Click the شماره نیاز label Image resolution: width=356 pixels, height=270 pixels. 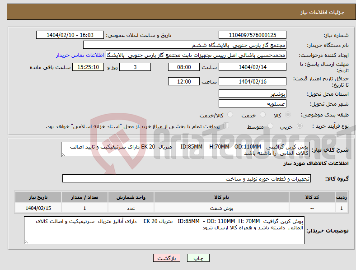click(336, 35)
